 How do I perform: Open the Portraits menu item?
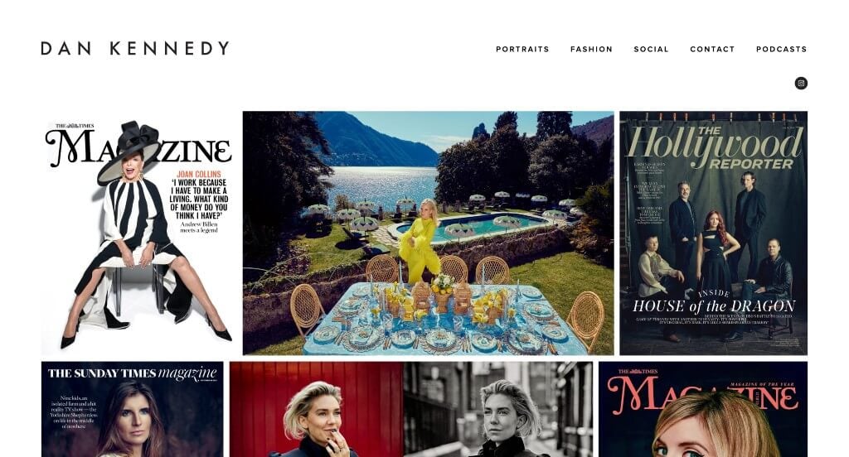pos(522,49)
